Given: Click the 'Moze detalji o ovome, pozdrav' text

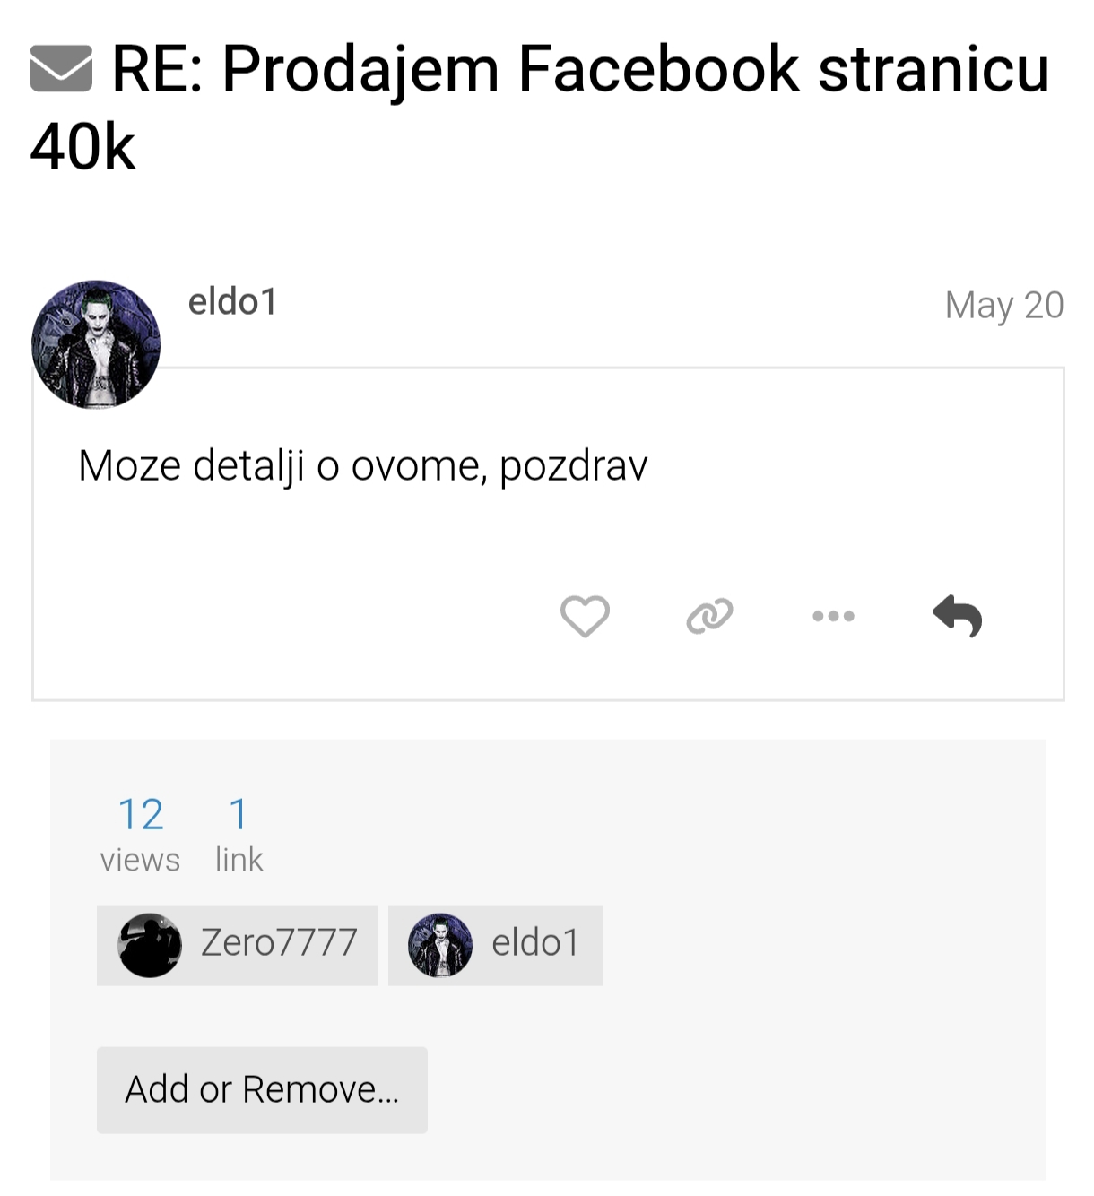Looking at the screenshot, I should (x=362, y=466).
